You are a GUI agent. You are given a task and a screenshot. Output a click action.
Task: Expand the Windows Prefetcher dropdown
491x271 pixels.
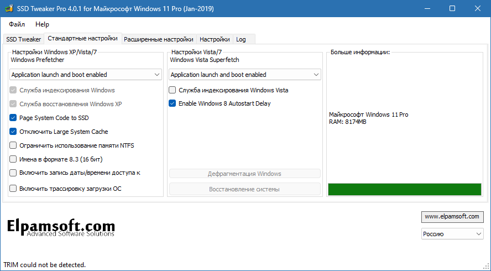(x=86, y=75)
